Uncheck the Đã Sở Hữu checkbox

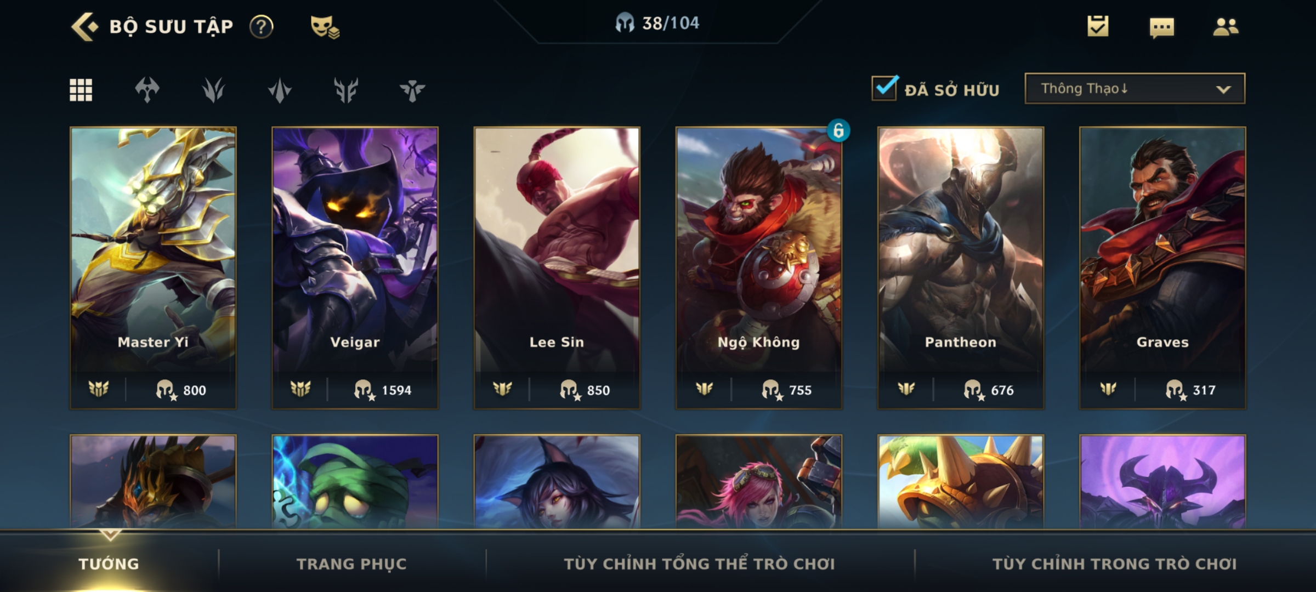(884, 88)
